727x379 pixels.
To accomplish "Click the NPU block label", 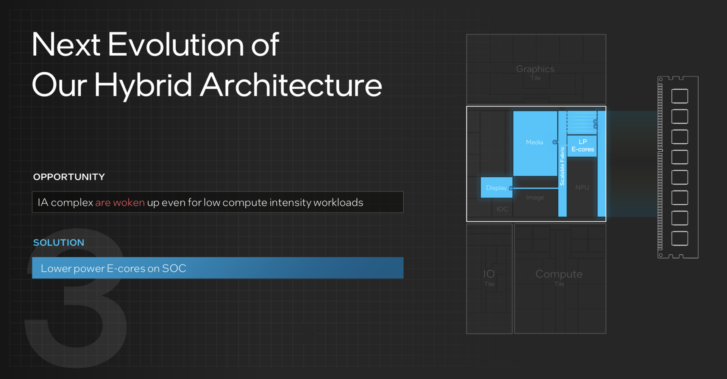I will [582, 187].
